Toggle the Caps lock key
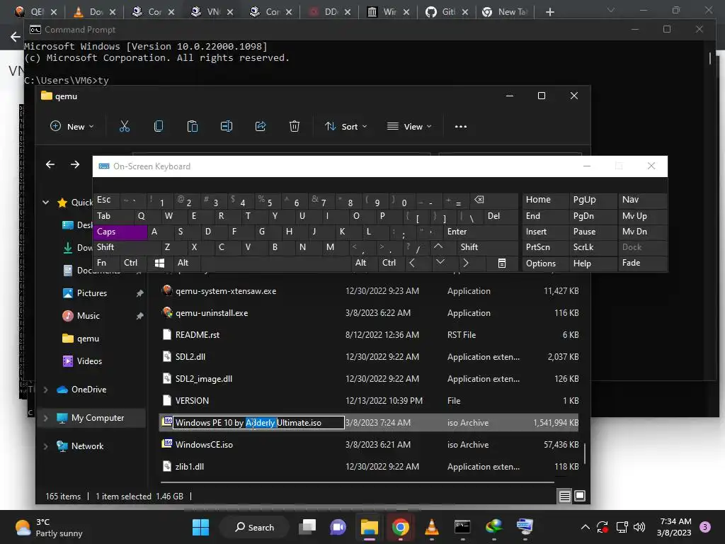This screenshot has width=725, height=544. point(120,232)
